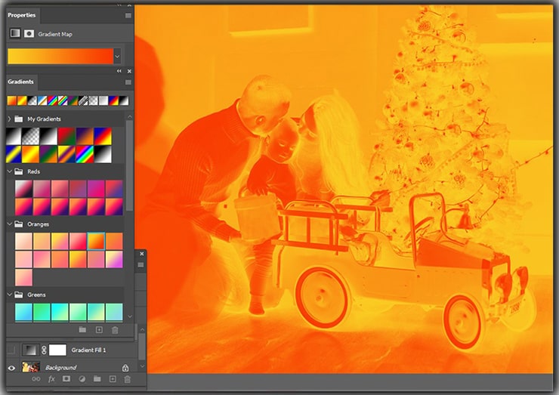Click the delete layer trash icon in Layers panel
The height and width of the screenshot is (395, 559).
tap(127, 379)
